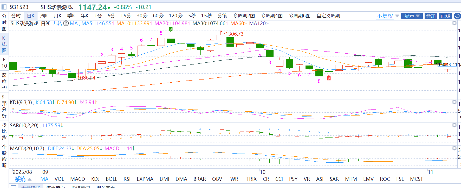Toggle 九转 indicator link
461x188 pixels.
click(57, 23)
